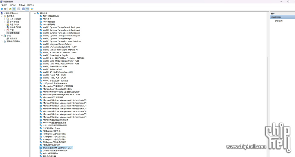
Task: Click the 系统工具 tools icon
Action: click(5, 16)
